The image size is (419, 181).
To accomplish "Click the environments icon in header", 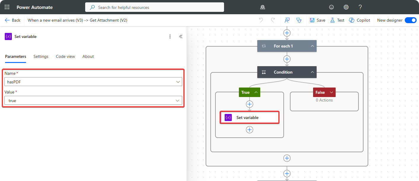I will point(262,7).
